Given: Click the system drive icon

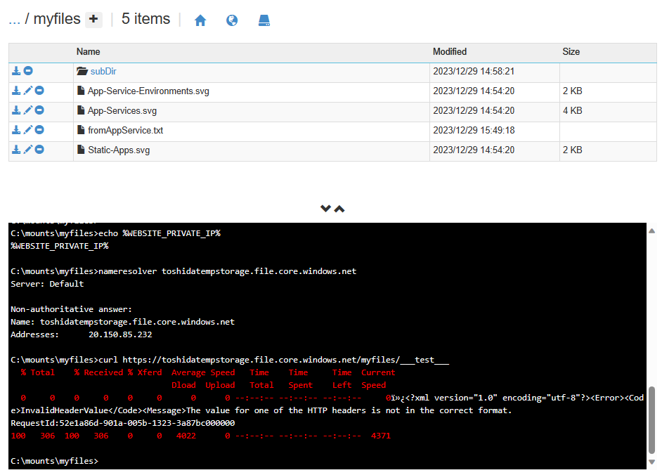Looking at the screenshot, I should tap(264, 21).
